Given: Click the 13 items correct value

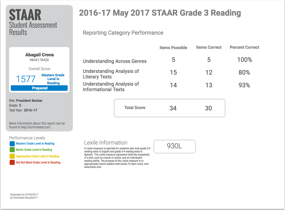Looking at the screenshot, I should [x=209, y=85].
